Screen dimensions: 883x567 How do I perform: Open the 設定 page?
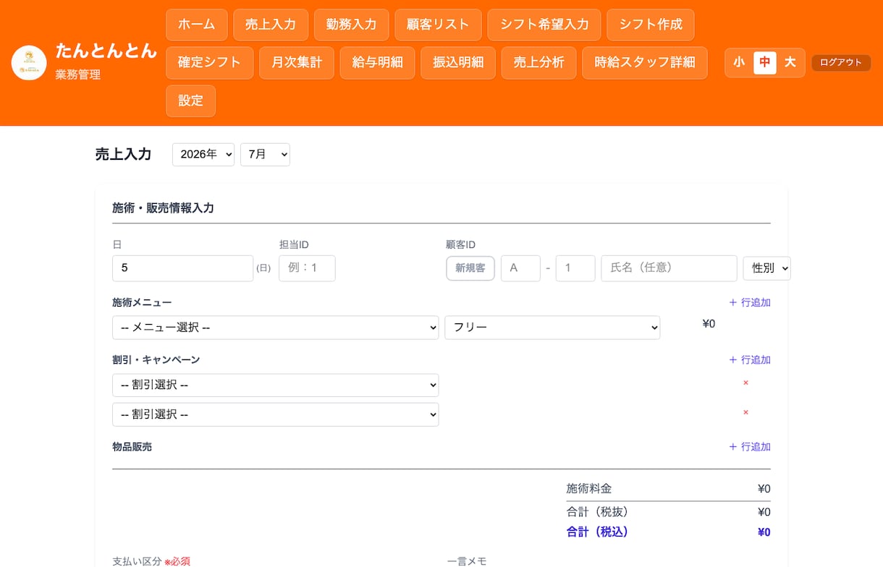point(191,101)
